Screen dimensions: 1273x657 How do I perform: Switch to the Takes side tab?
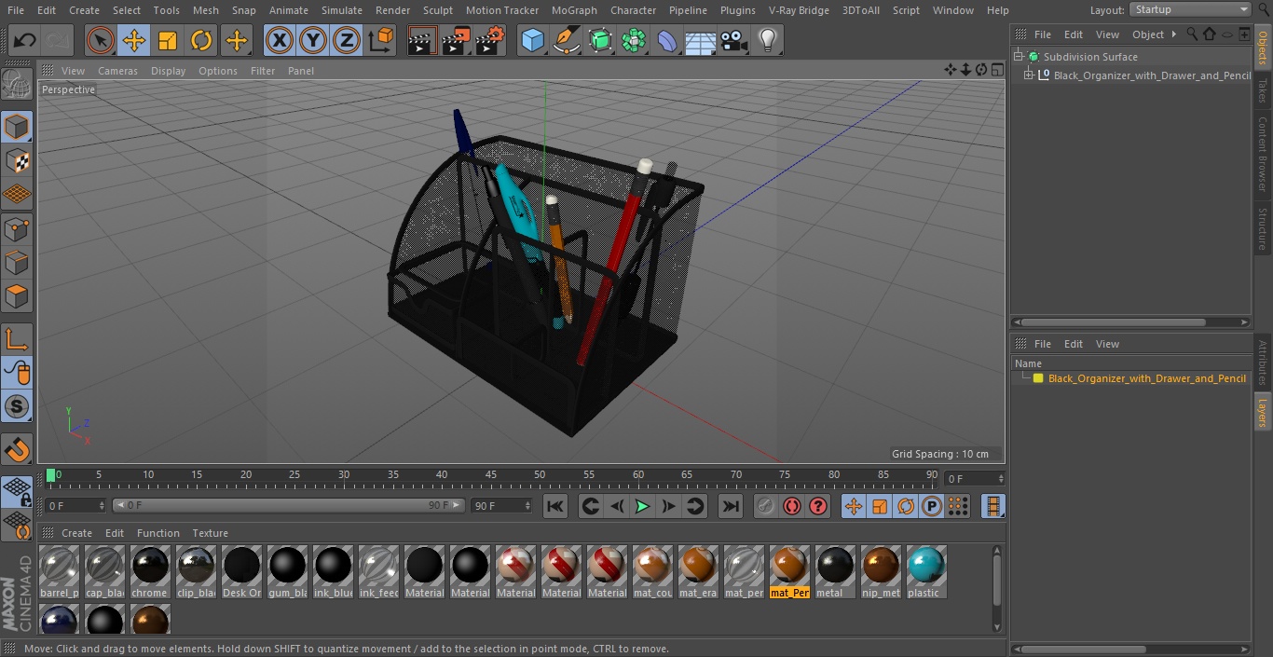1263,91
